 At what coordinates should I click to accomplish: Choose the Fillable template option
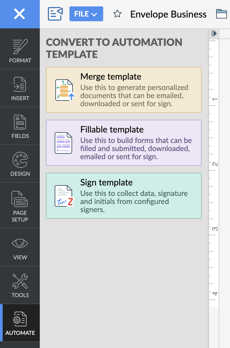point(124,143)
